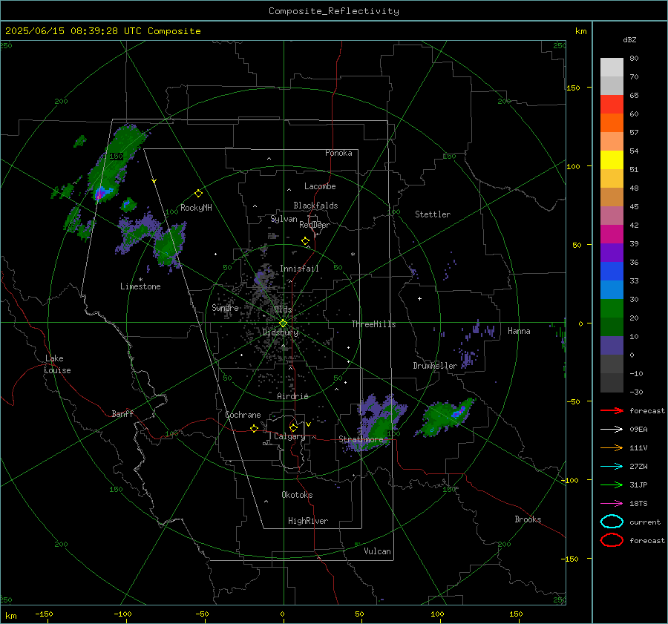668x624 pixels.
Task: Click the 51 dBZ yellow color swatch
Action: coord(612,160)
